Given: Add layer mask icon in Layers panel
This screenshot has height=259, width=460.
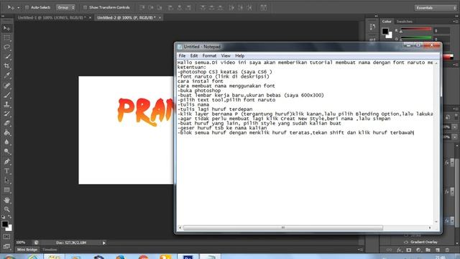Looking at the screenshot, I should 409,250.
